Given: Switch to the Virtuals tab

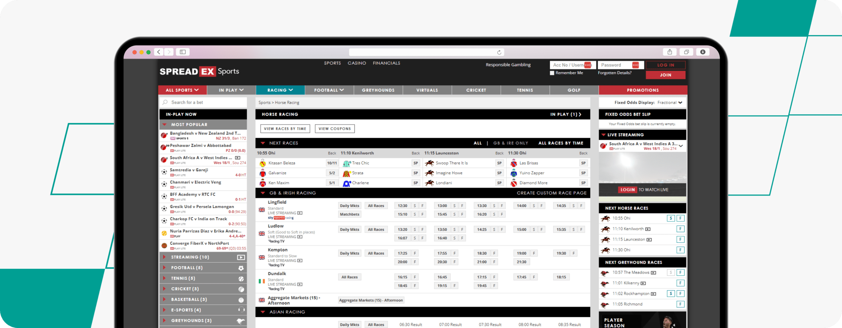Looking at the screenshot, I should (x=427, y=90).
